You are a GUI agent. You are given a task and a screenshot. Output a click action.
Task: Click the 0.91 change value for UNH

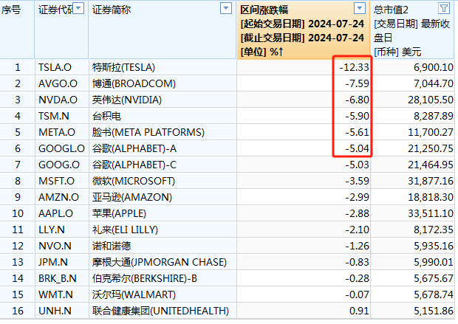pyautogui.click(x=359, y=311)
